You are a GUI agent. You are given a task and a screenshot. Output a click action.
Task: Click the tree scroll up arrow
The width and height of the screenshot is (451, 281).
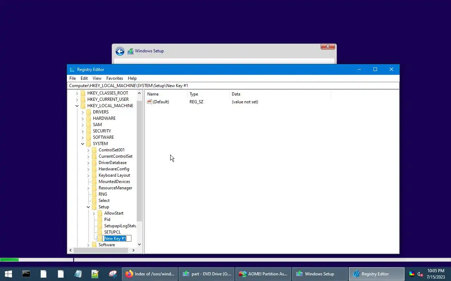(x=139, y=93)
